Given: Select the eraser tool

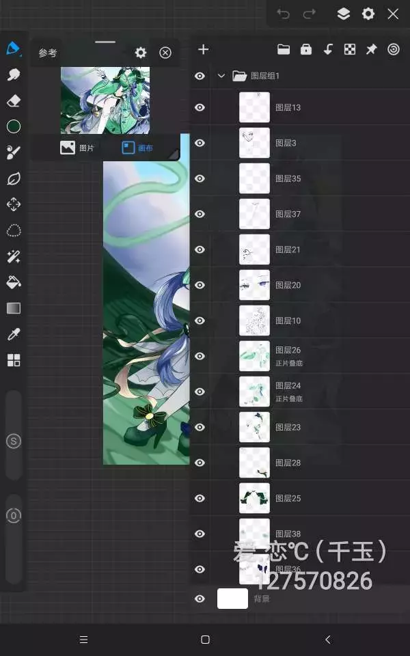Looking at the screenshot, I should coord(14,100).
